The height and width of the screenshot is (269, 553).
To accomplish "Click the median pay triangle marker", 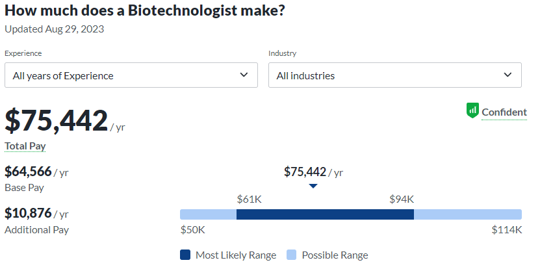I will tap(313, 186).
